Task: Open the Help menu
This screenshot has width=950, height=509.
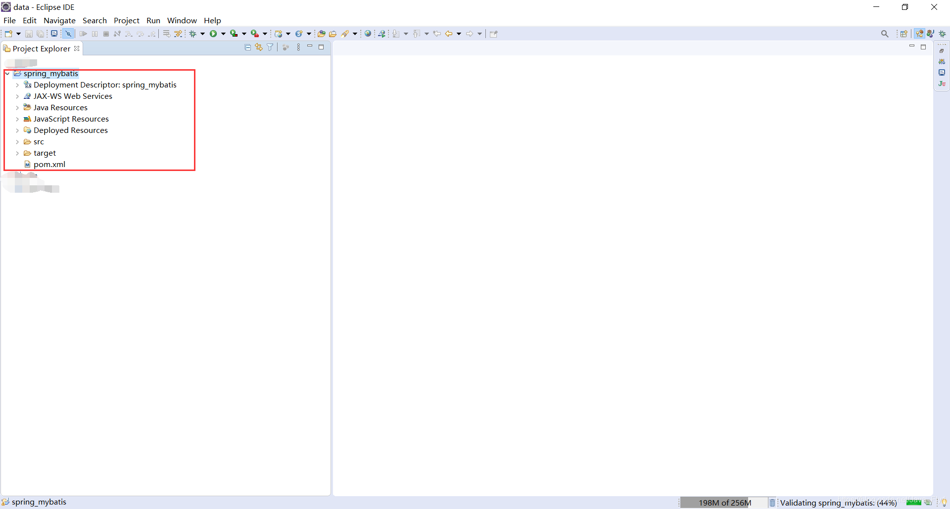Action: click(212, 20)
